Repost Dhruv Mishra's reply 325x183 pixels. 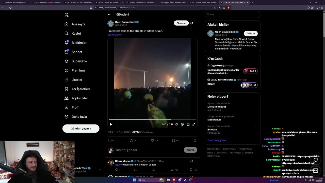pyautogui.click(x=135, y=170)
